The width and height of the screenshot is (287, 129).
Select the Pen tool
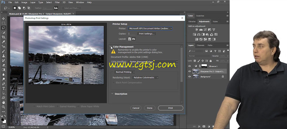(x=4, y=84)
